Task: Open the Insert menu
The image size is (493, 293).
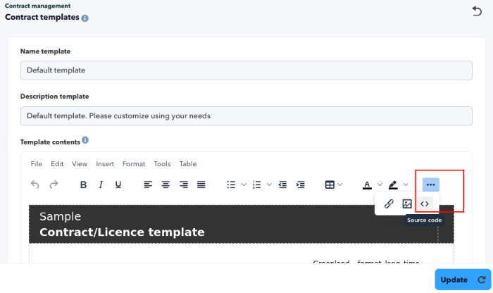Action: pyautogui.click(x=105, y=164)
